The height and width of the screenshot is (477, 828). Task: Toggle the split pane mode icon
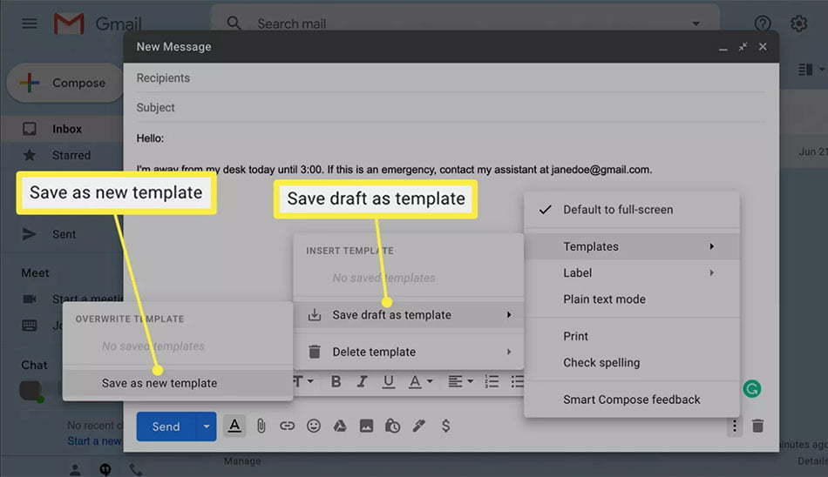tap(805, 70)
